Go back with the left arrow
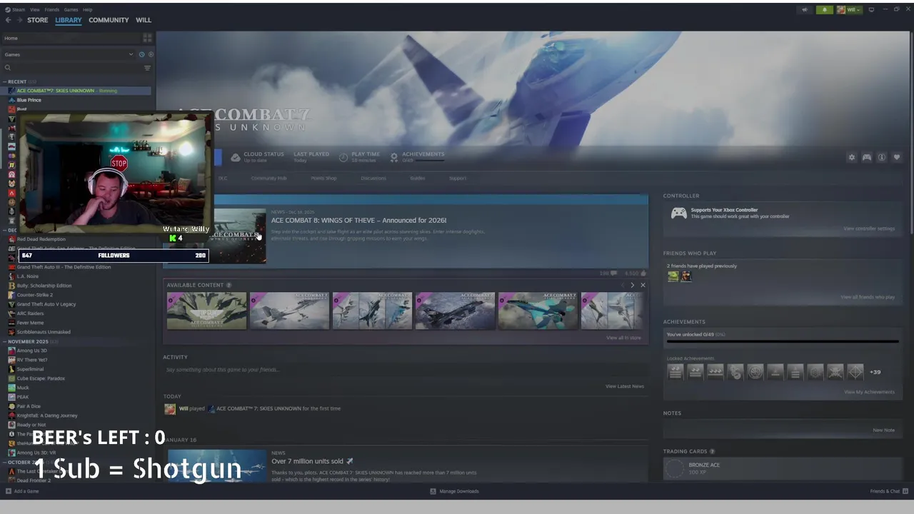 click(9, 20)
